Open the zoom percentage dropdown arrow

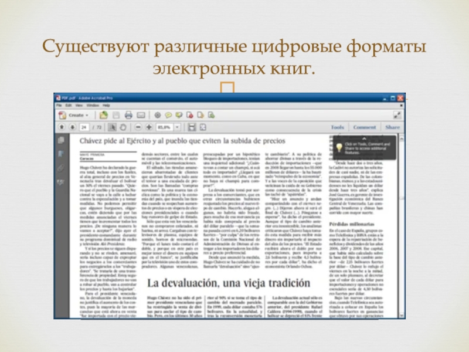[x=177, y=127]
